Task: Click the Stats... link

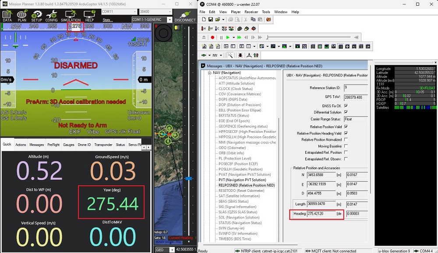Action: tap(107, 20)
